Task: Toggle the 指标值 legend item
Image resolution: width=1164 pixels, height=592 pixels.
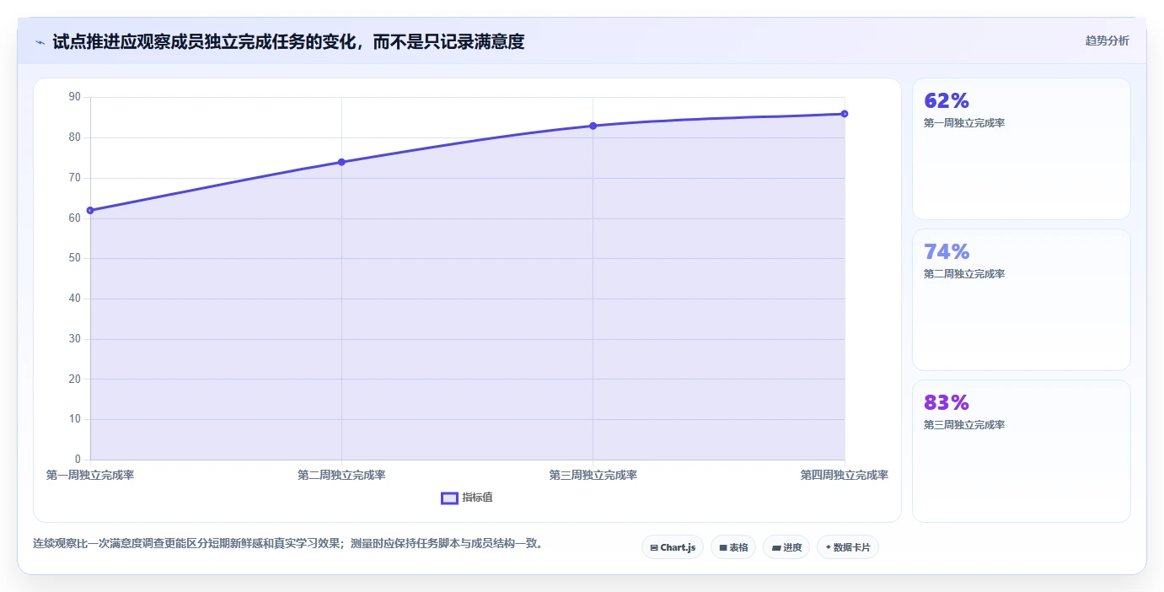Action: (x=467, y=498)
